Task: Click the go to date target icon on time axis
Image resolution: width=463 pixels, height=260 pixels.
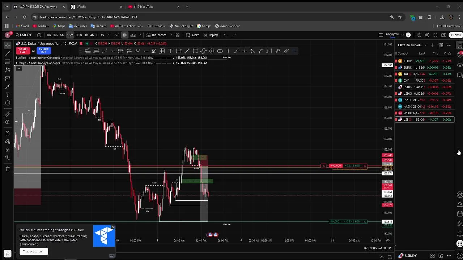Action: (x=388, y=240)
